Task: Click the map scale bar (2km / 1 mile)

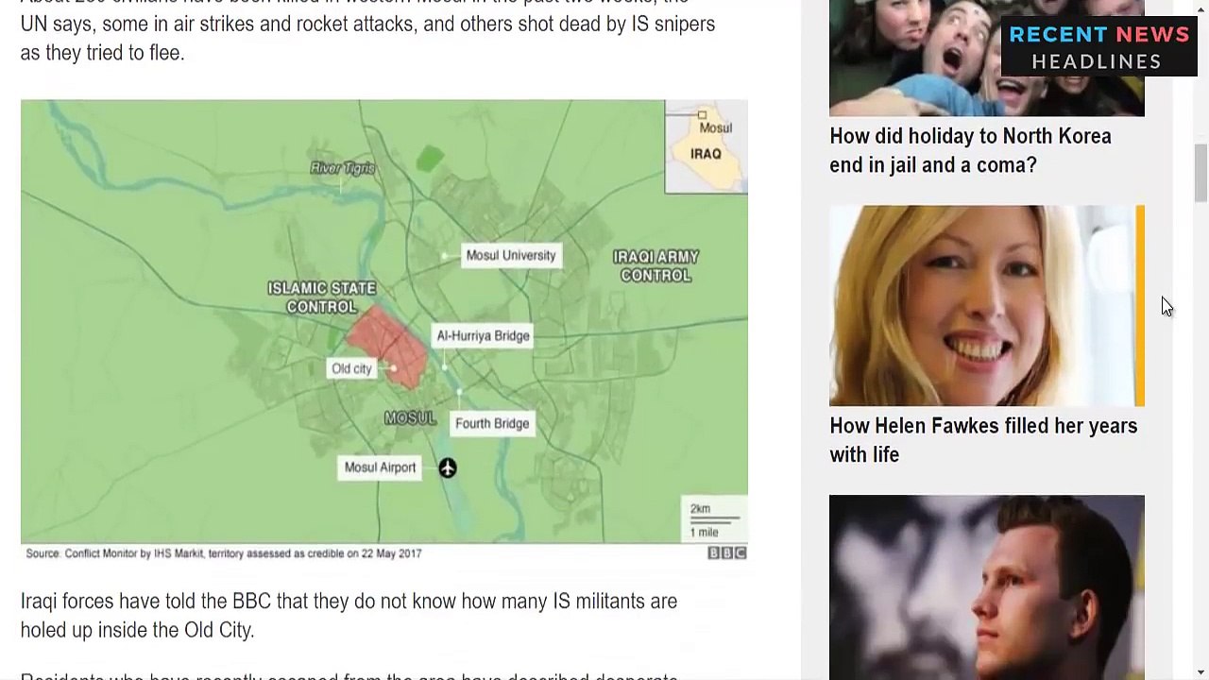Action: (x=715, y=520)
